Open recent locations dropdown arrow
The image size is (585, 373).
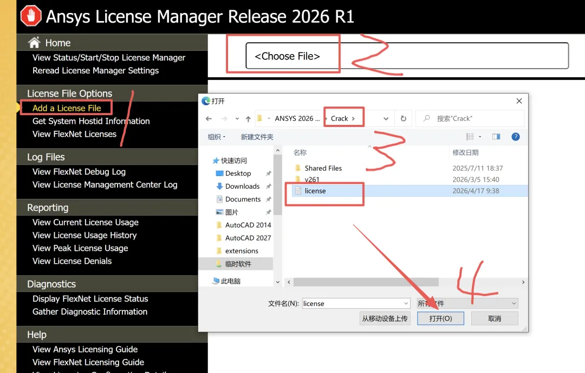237,119
